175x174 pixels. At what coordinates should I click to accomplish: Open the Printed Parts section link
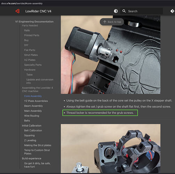[x=32, y=35]
